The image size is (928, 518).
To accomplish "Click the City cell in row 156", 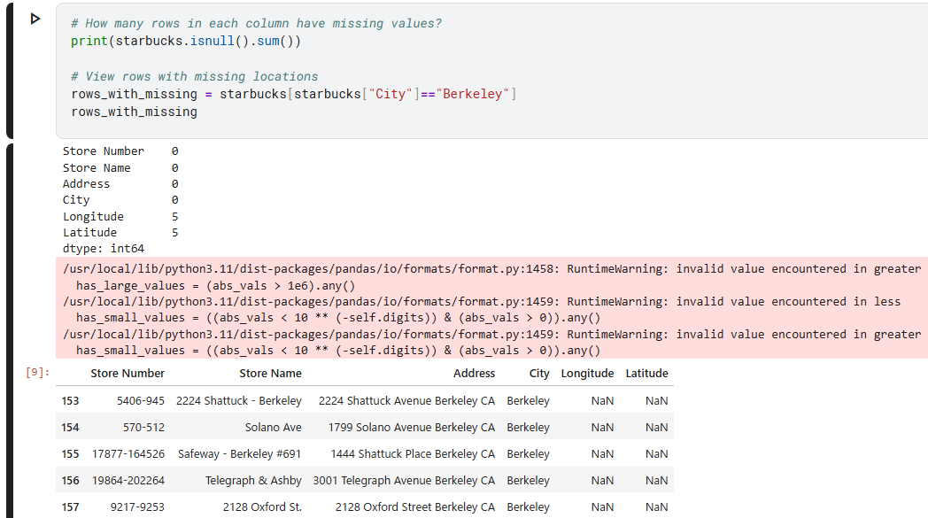I will 528,481.
